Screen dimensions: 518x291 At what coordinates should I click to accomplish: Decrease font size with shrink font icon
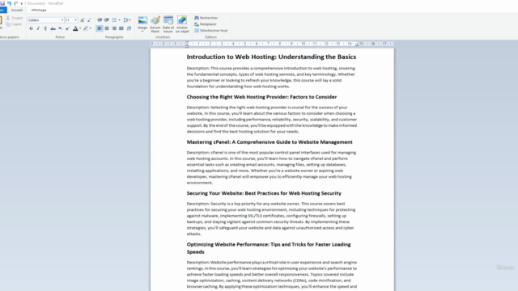pos(89,20)
